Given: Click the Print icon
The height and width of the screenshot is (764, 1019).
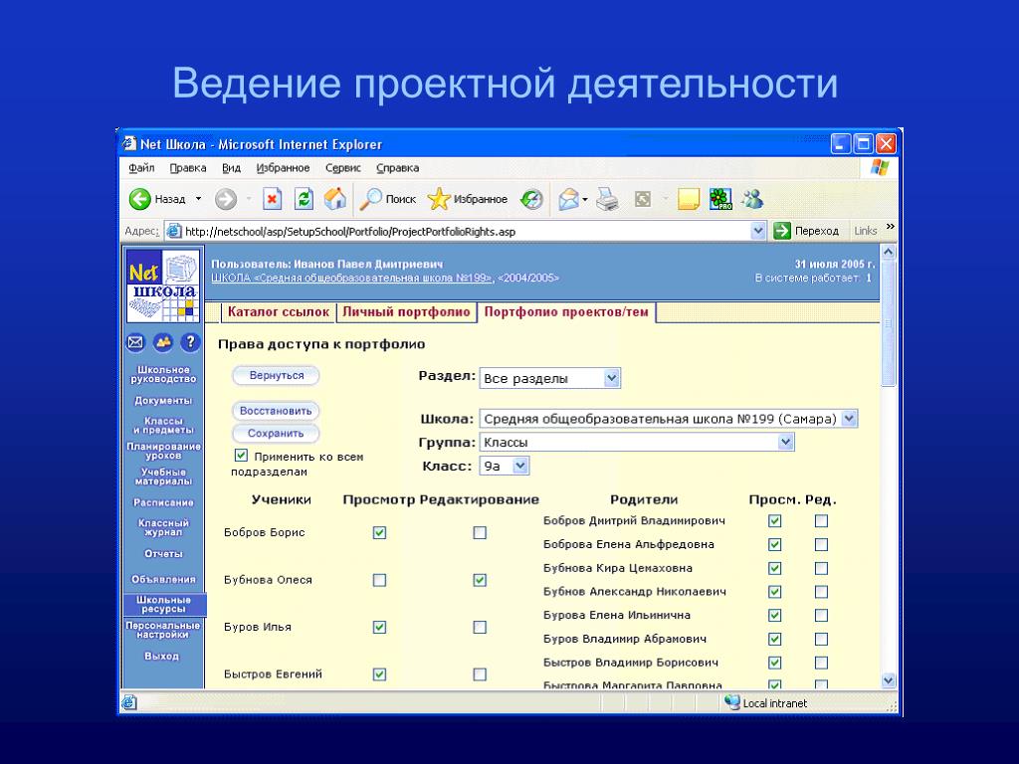Looking at the screenshot, I should coord(608,199).
